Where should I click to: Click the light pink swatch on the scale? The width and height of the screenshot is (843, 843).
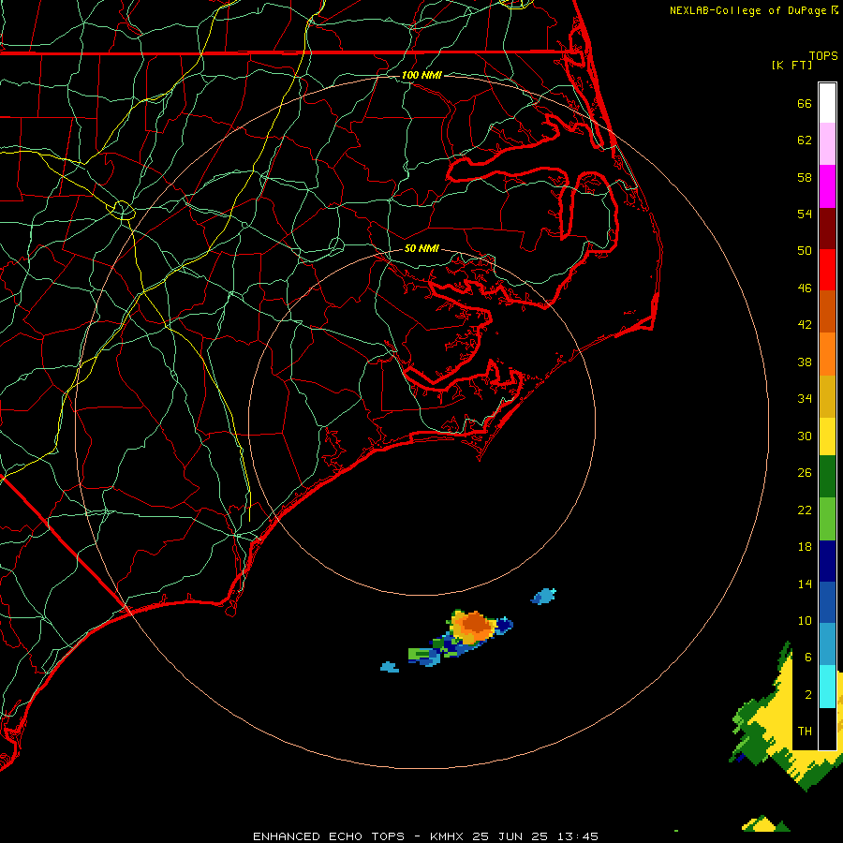pyautogui.click(x=827, y=144)
